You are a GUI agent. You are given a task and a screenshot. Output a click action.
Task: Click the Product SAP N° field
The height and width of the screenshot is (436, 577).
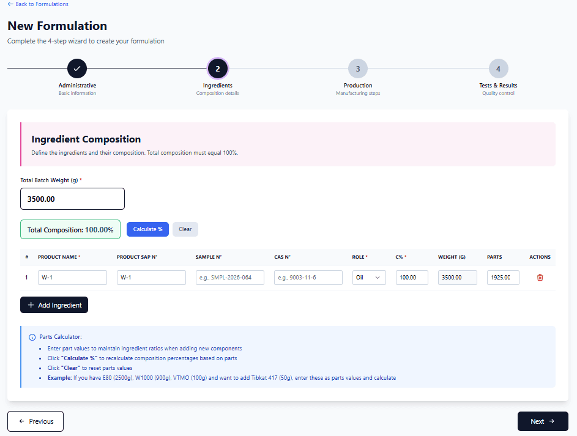click(151, 278)
